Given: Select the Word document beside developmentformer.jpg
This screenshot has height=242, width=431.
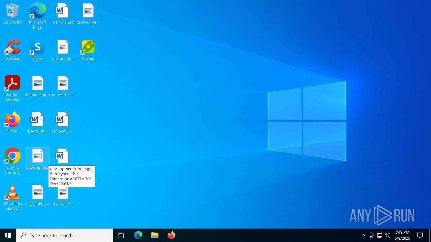Looking at the screenshot, I should pyautogui.click(x=62, y=156).
